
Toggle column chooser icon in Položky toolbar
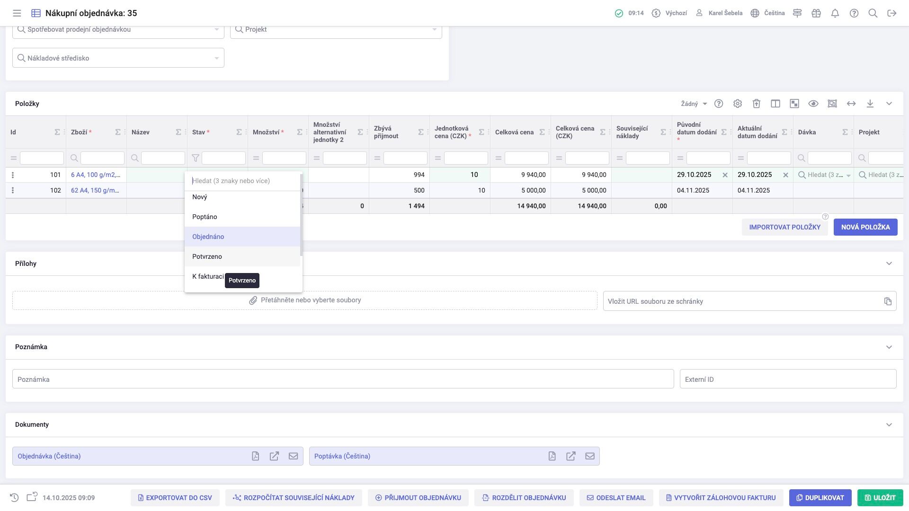775,104
